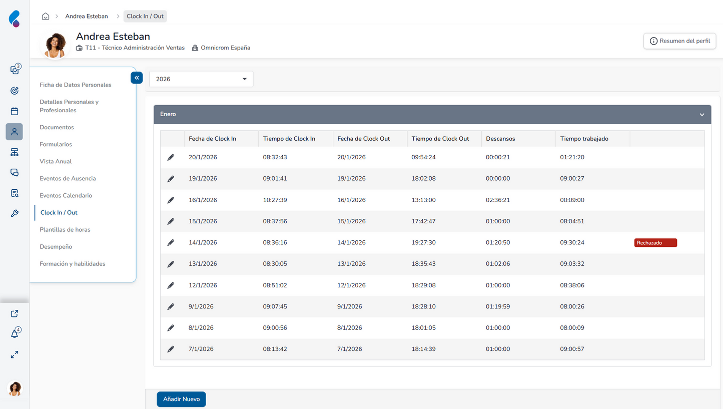Click the Rechazado status badge
Screen dimensions: 723x409
(655, 243)
